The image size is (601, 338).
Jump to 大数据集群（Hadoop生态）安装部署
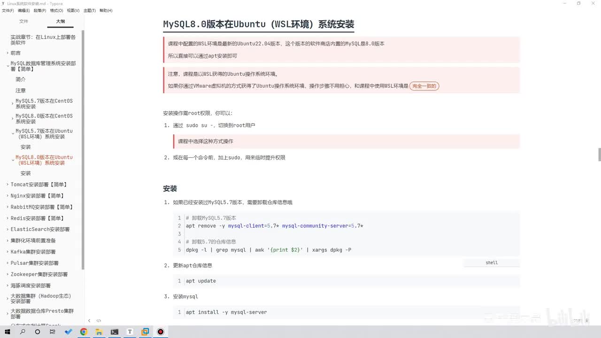(41, 299)
